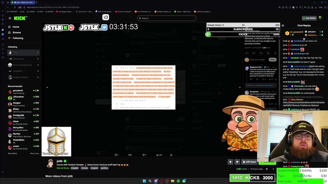Screen dimensions: 328x184
Task: Open the user avatar menu in Kick header
Action: (320, 18)
